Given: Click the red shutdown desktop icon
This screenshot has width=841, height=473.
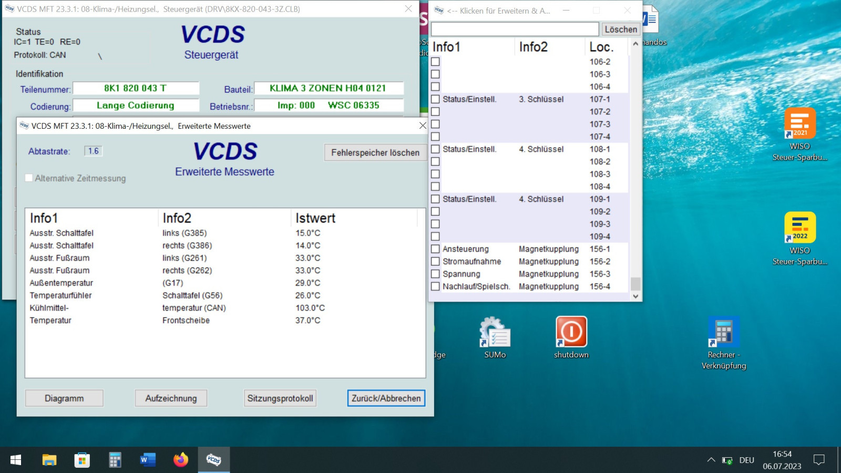Looking at the screenshot, I should [571, 336].
